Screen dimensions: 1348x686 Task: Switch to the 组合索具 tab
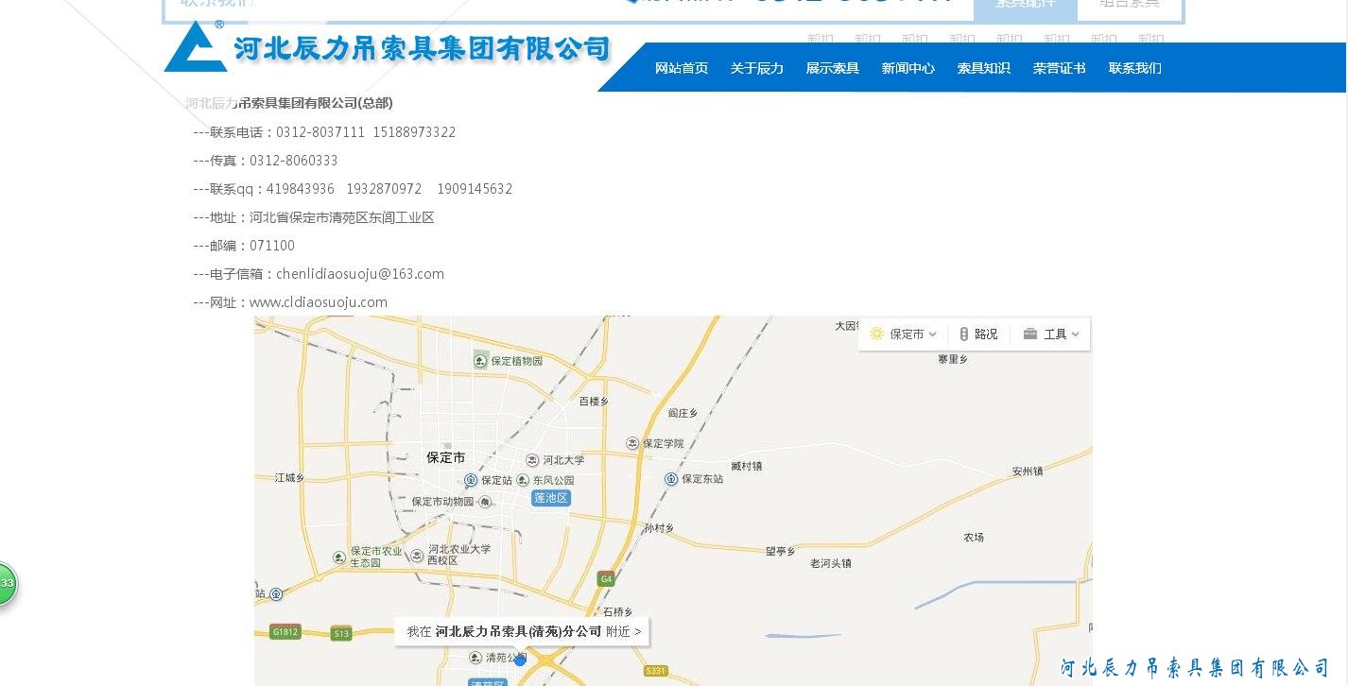1129,3
